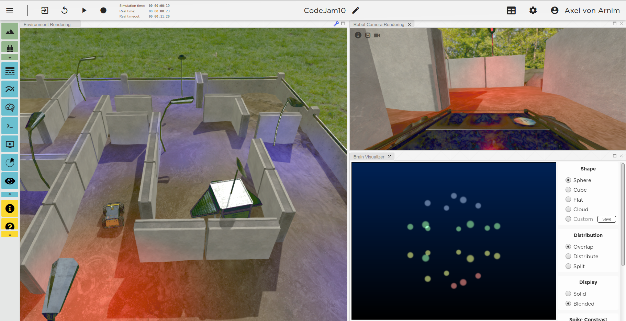Edit the CodeJam10 name with pencil icon

coord(356,11)
